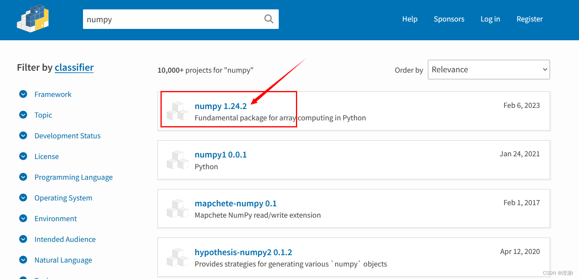Viewport: 579px width, 279px height.
Task: Click the Jan 24, 2021 date
Action: click(519, 154)
